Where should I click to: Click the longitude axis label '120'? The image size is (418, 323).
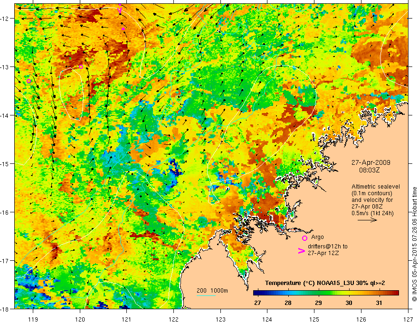(80, 319)
